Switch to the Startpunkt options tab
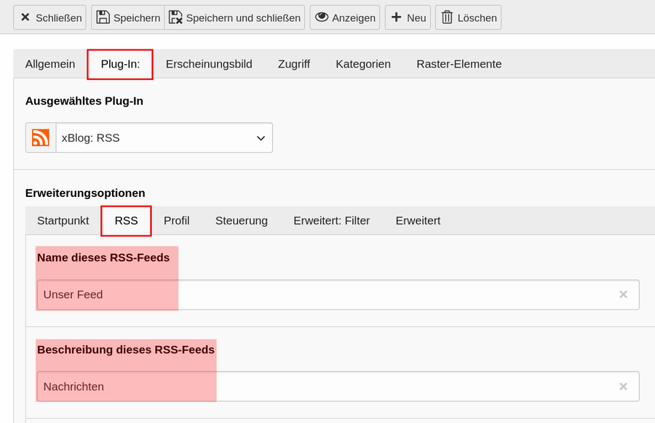Image resolution: width=655 pixels, height=423 pixels. click(63, 221)
